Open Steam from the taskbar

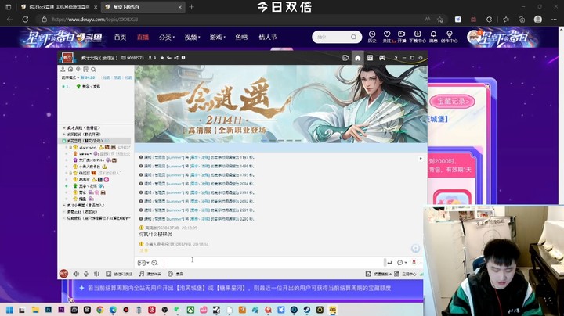pos(307,310)
